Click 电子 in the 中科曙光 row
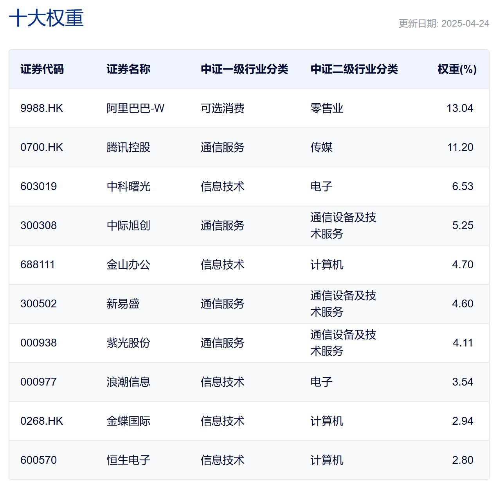497x481 pixels. (x=321, y=187)
